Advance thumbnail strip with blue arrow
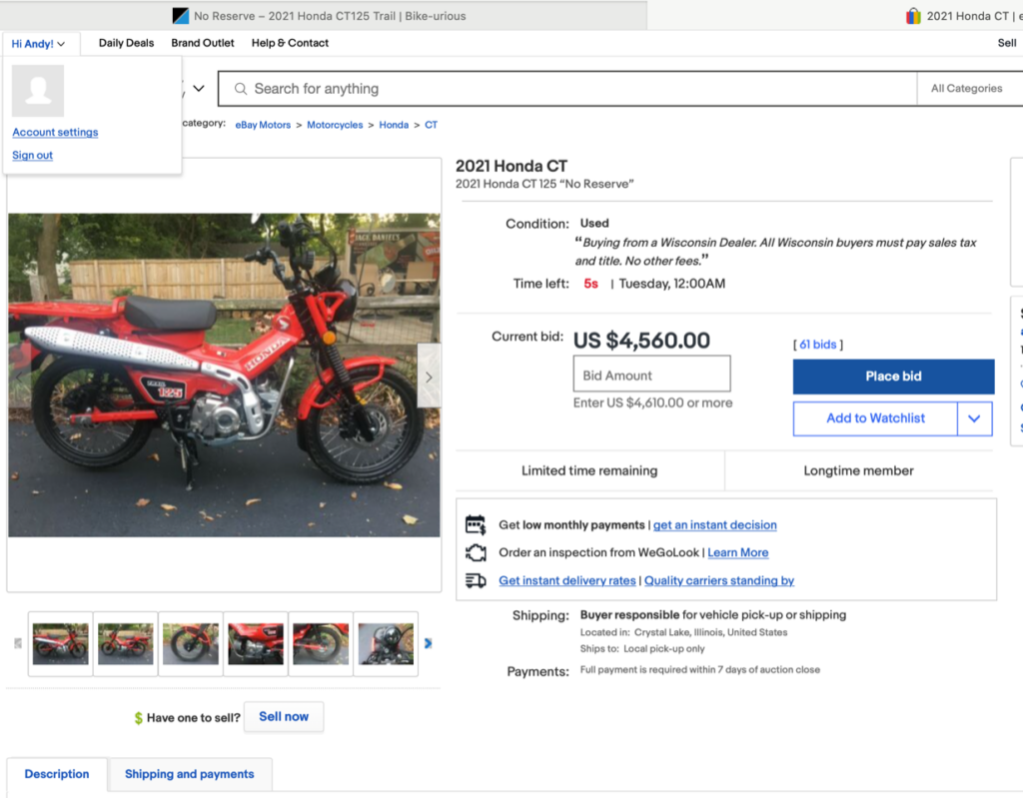 428,643
